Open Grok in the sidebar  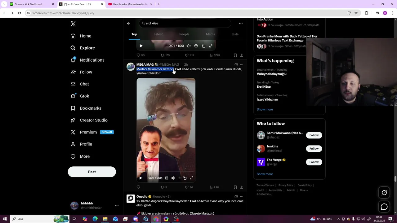[79, 96]
